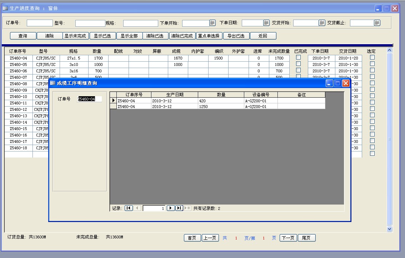405x258 pixels.
Task: Click 显示未完成 button
Action: pos(75,36)
